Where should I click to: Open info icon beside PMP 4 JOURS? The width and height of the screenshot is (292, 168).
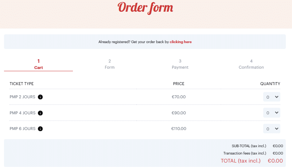click(x=40, y=113)
